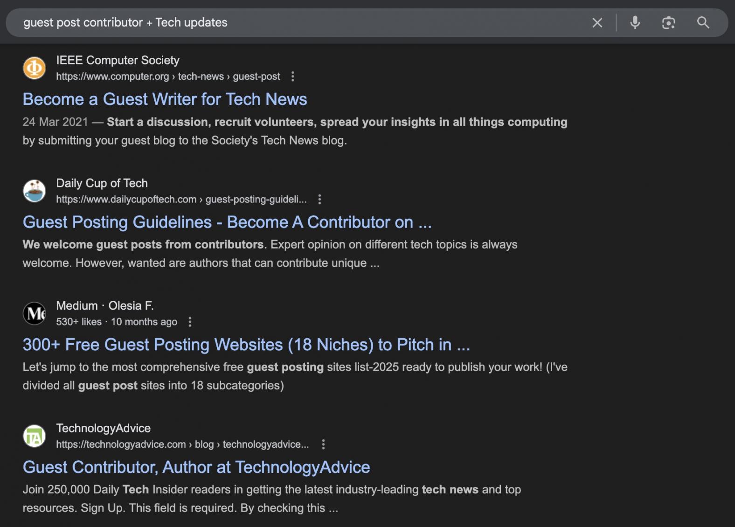Open more options for TechnologyAdvice result
The width and height of the screenshot is (735, 527).
tap(323, 444)
